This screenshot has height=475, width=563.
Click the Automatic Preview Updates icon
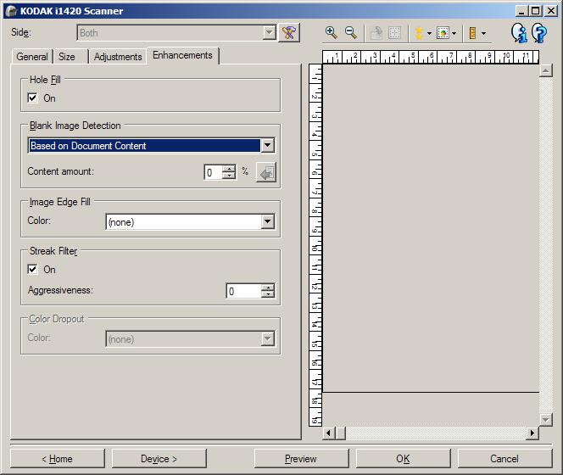[443, 33]
